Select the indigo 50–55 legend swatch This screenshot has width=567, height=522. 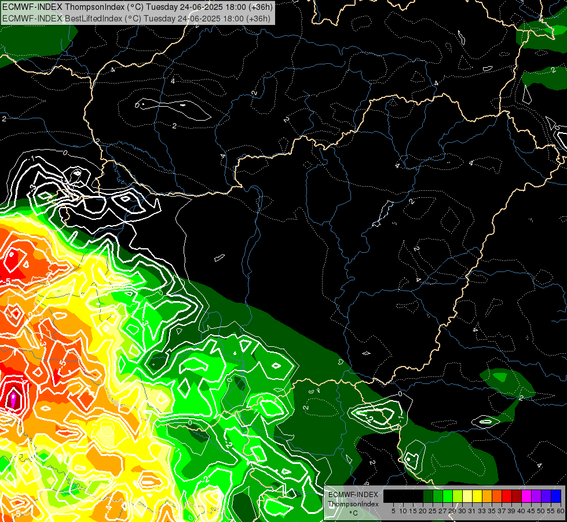coord(546,496)
